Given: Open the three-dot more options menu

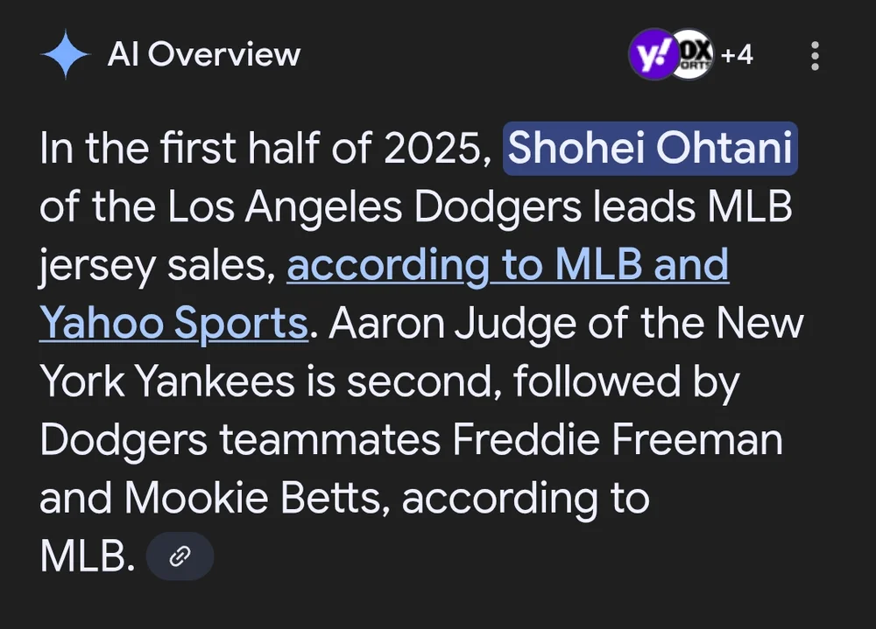Looking at the screenshot, I should coord(815,55).
